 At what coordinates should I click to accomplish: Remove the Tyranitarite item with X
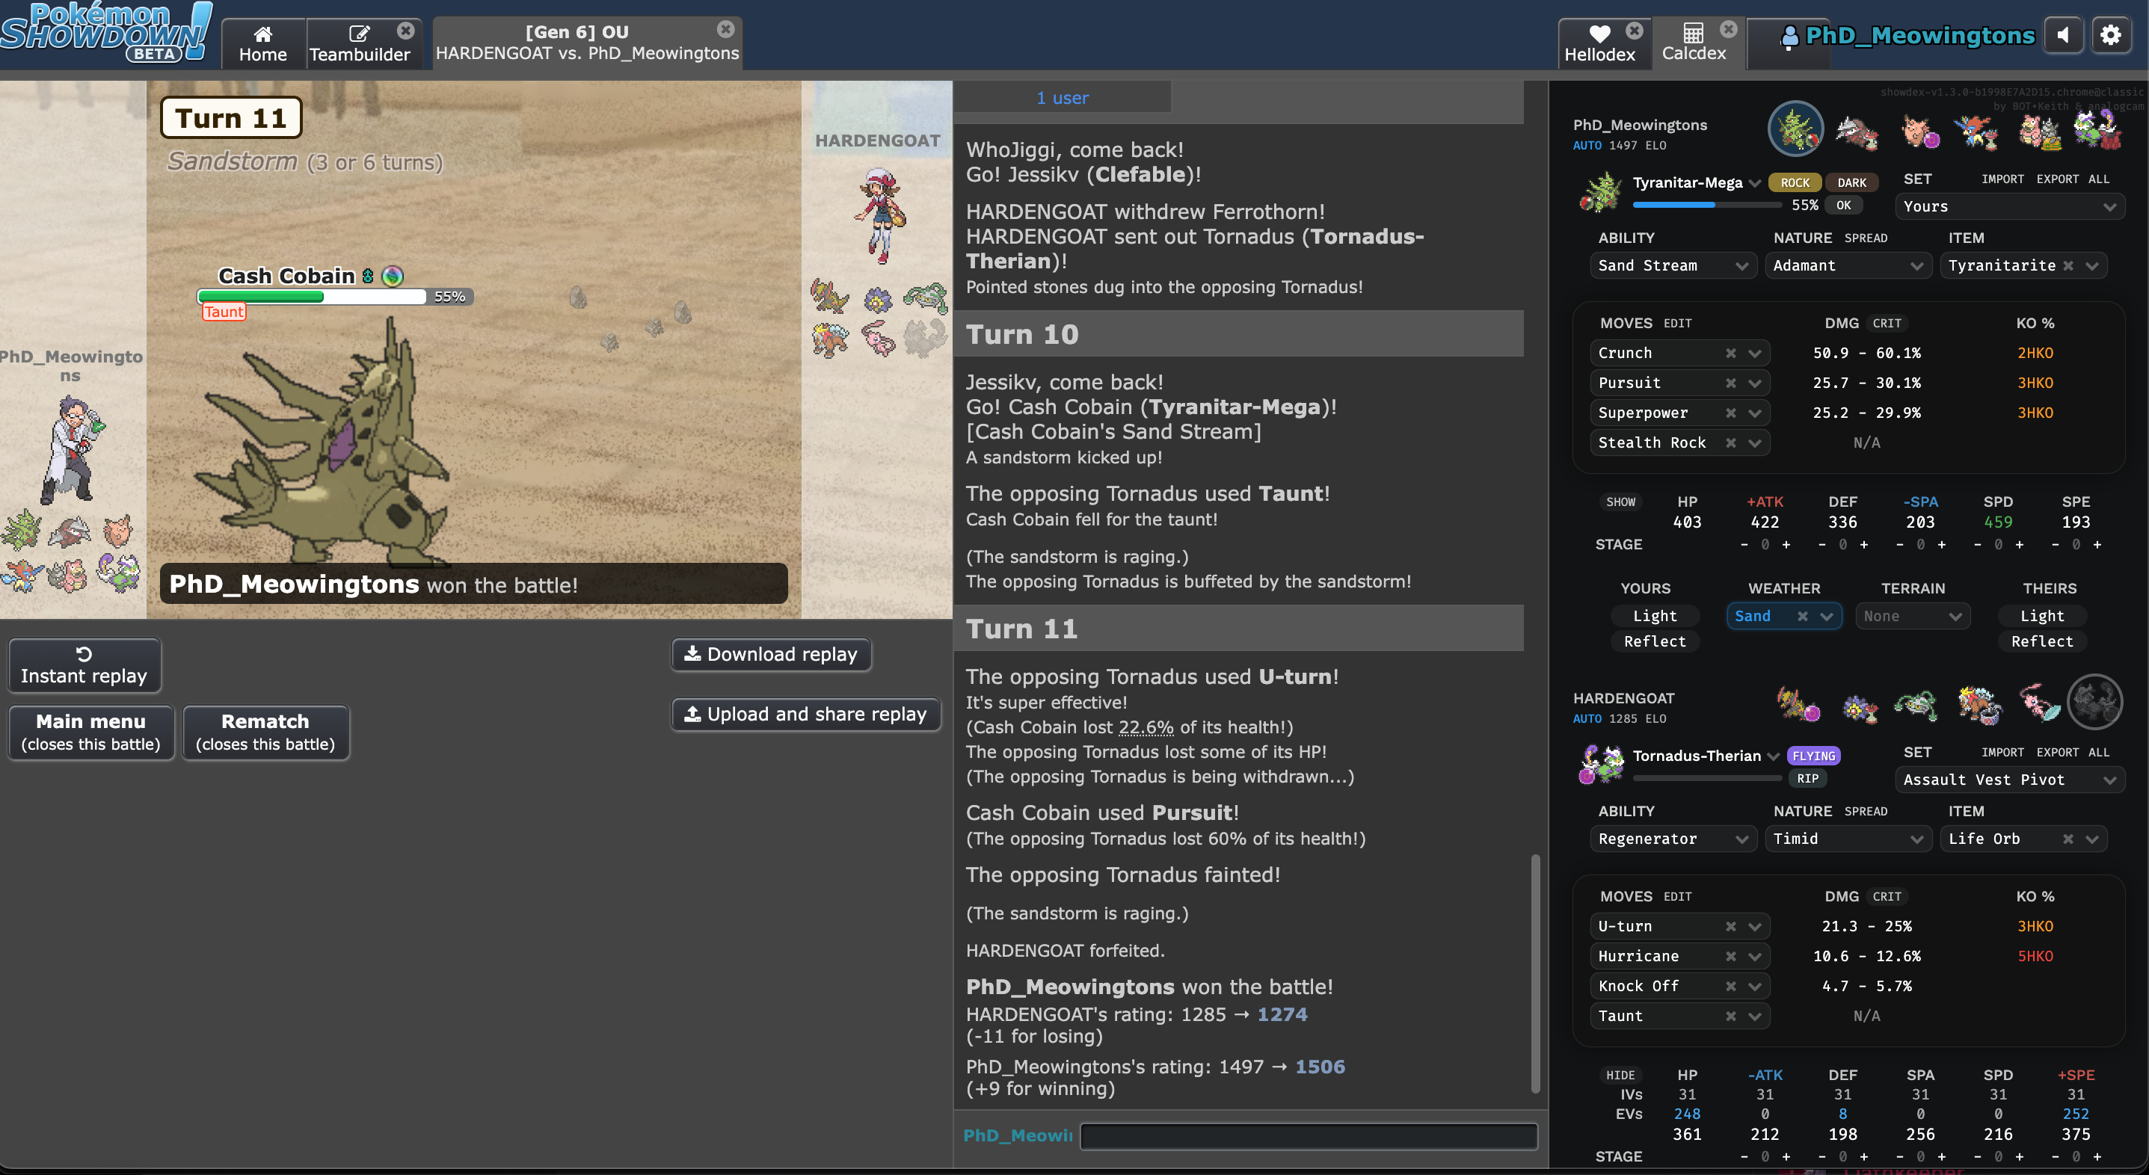pos(2068,265)
